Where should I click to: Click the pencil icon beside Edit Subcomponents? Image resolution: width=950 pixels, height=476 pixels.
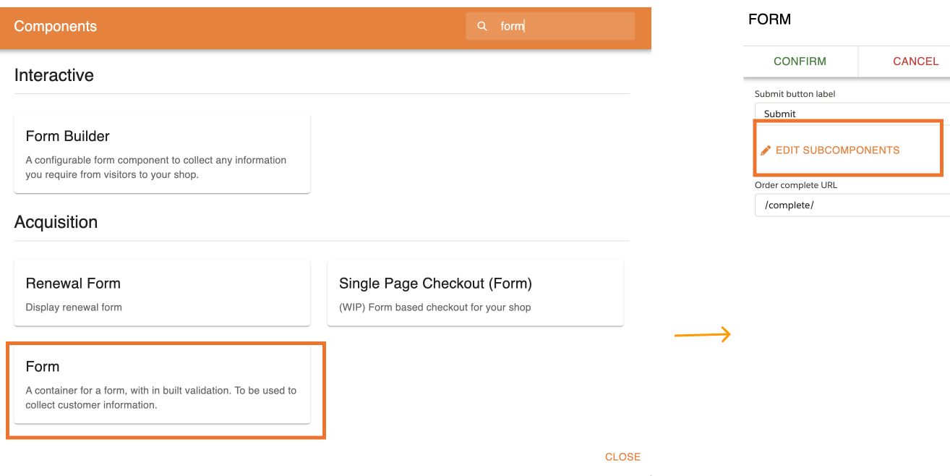[x=766, y=150]
